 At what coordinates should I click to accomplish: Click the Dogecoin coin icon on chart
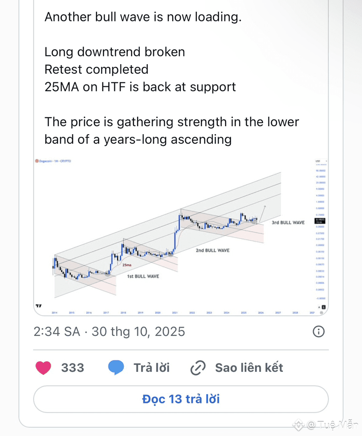point(37,161)
